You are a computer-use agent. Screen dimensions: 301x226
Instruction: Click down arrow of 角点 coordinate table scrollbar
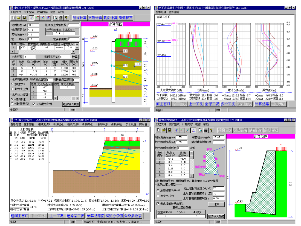(192, 176)
